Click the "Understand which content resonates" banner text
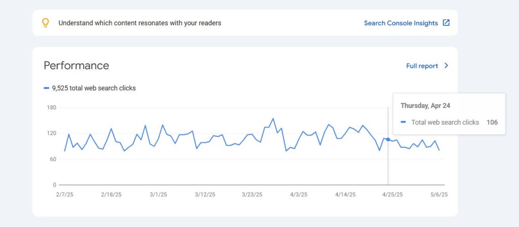This screenshot has height=227, width=519. pyautogui.click(x=140, y=23)
